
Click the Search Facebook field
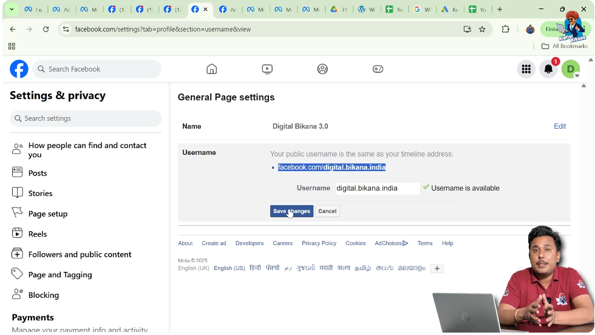click(x=97, y=69)
